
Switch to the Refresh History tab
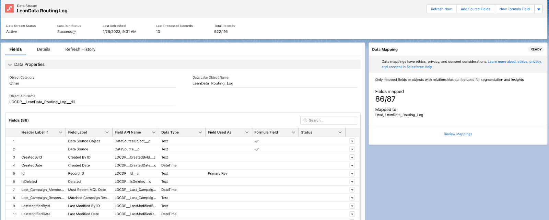click(80, 49)
